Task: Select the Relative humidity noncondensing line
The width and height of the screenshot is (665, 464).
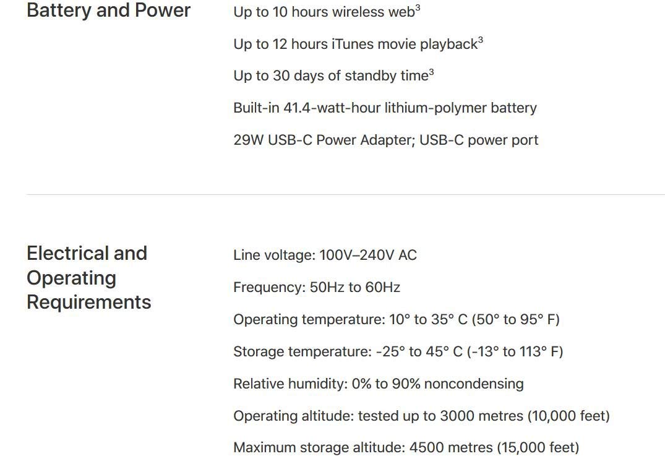Action: (378, 384)
